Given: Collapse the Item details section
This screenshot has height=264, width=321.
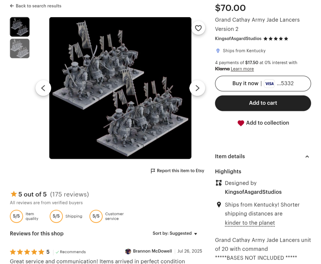Looking at the screenshot, I should tap(307, 156).
